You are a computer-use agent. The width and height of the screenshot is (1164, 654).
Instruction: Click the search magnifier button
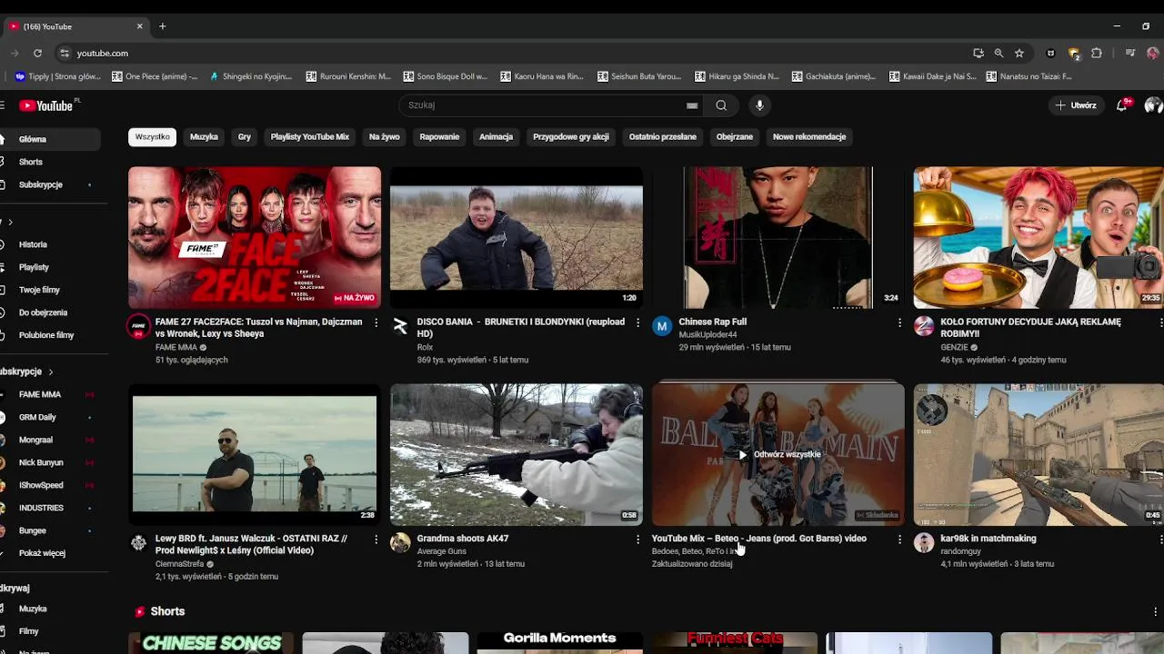721,105
